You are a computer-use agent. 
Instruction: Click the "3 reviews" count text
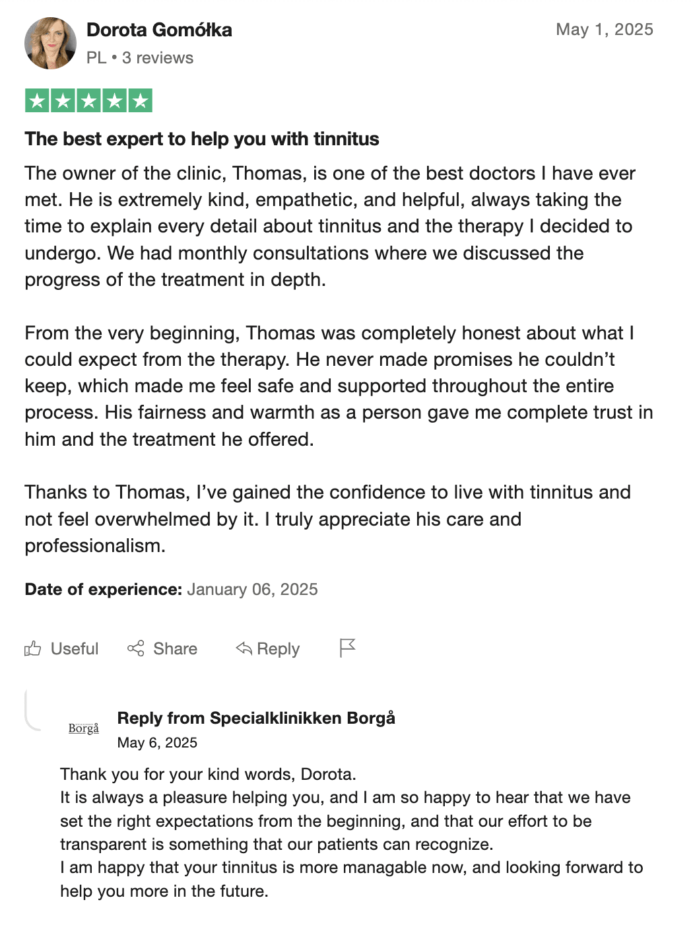click(x=158, y=58)
